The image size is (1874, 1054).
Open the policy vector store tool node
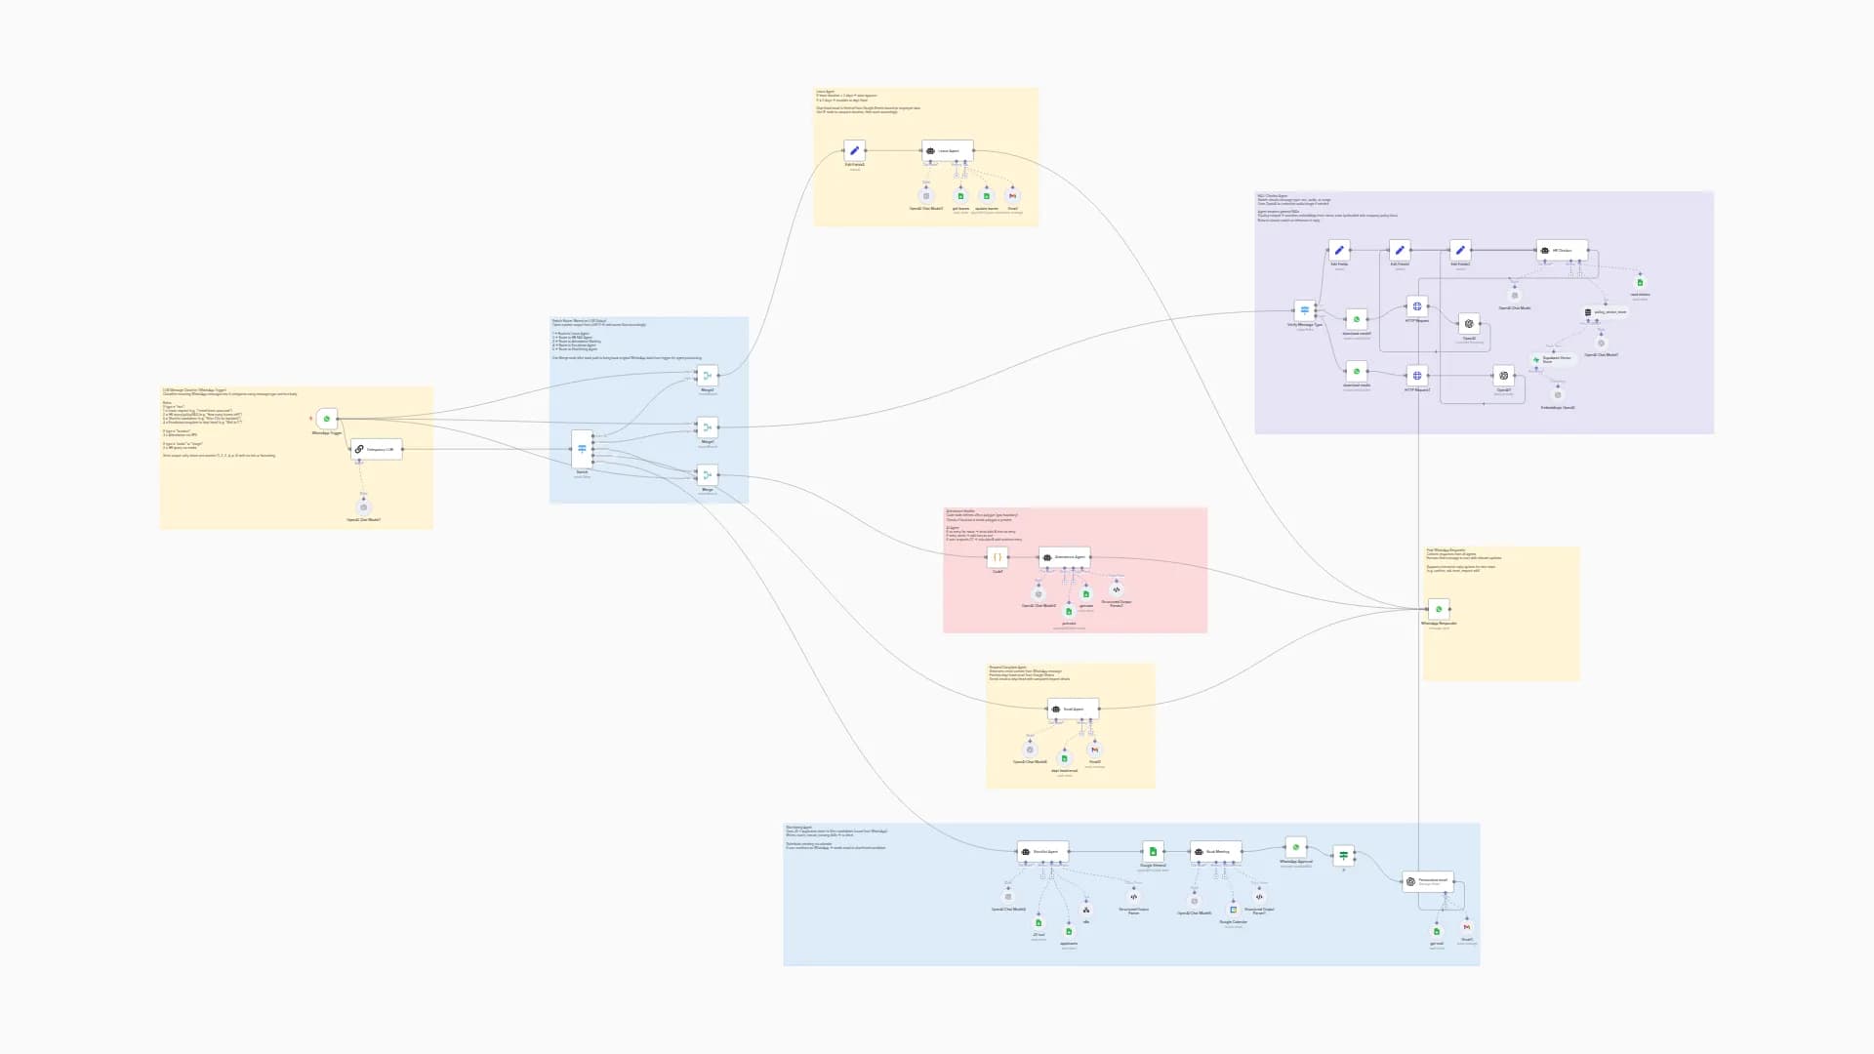click(x=1605, y=312)
